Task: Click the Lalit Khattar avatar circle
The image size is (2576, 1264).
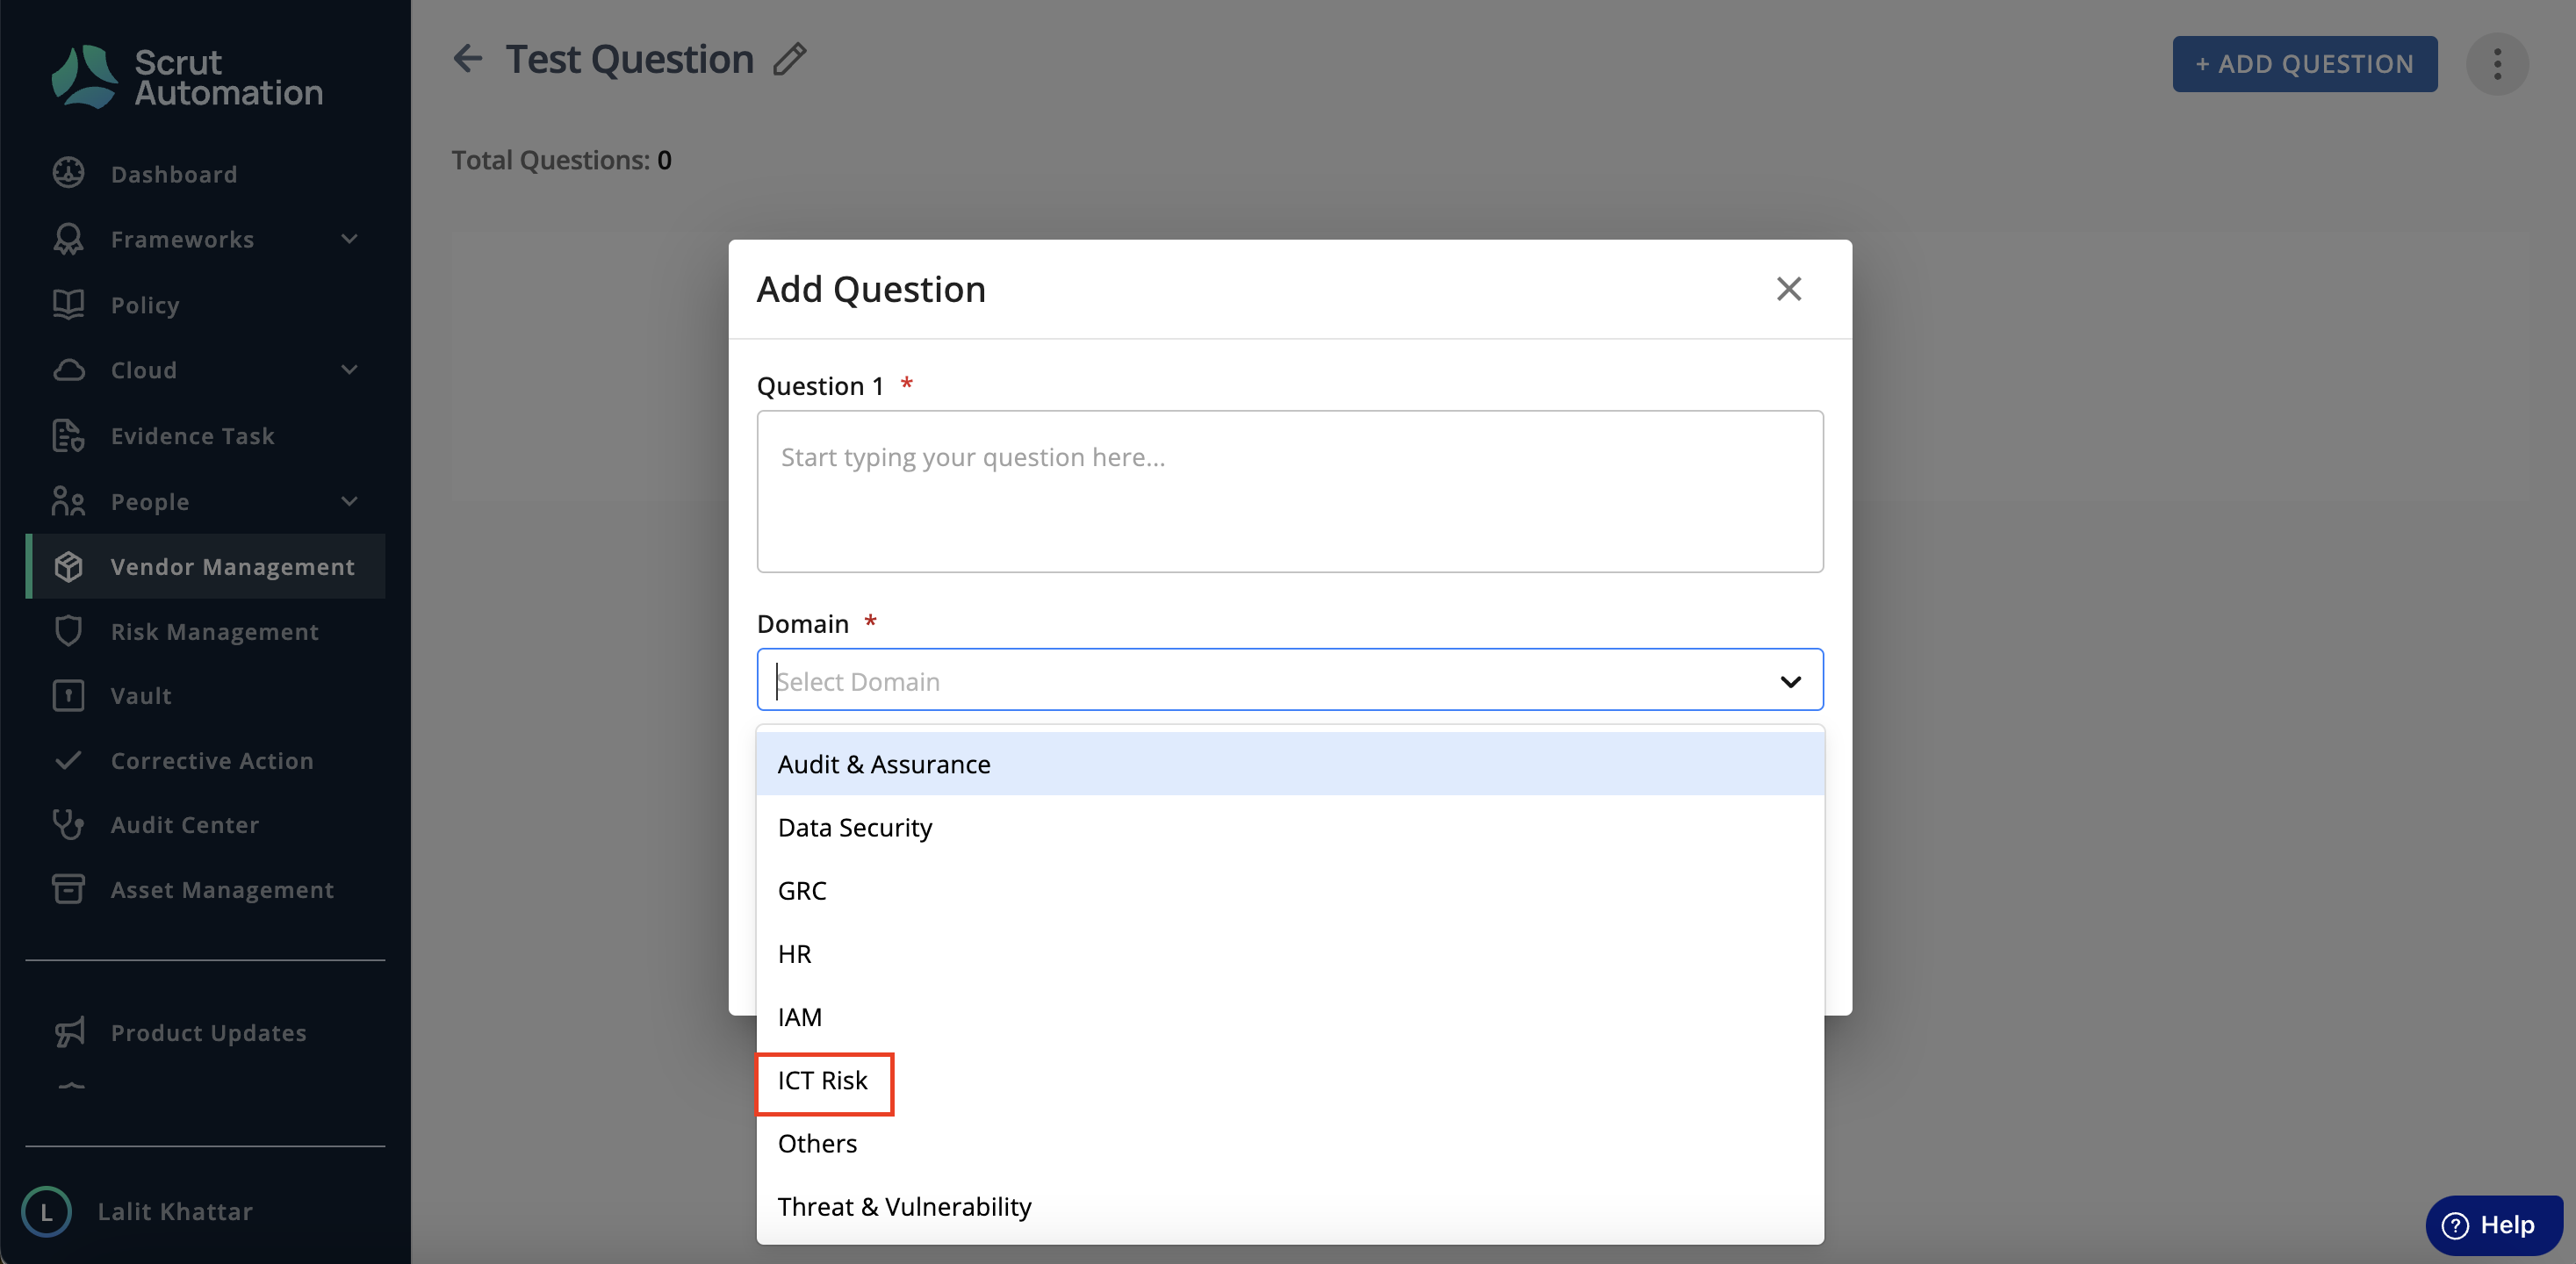Action: (x=46, y=1211)
